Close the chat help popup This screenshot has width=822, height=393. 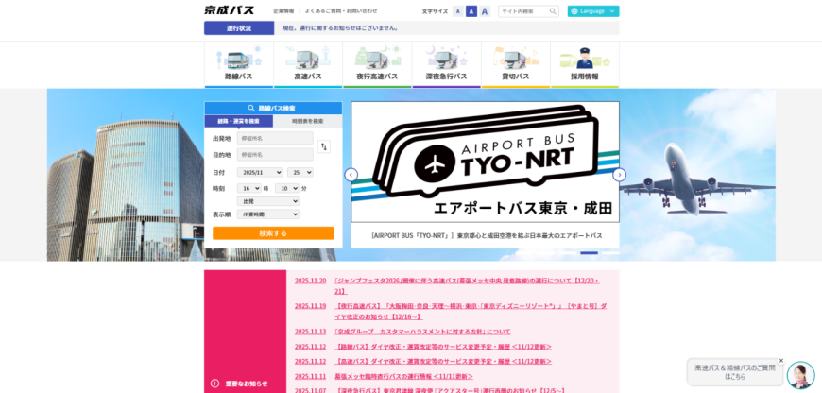780,361
